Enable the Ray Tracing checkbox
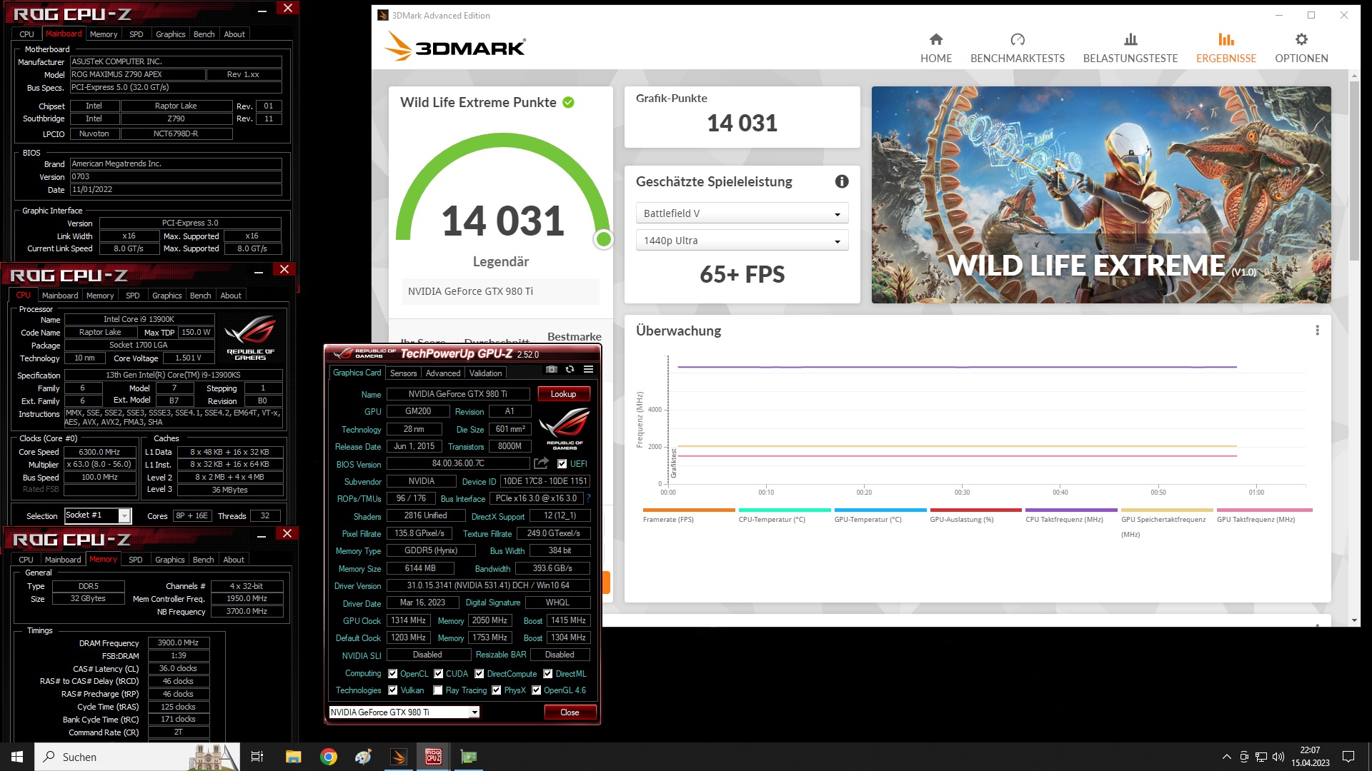This screenshot has height=771, width=1372. (437, 690)
